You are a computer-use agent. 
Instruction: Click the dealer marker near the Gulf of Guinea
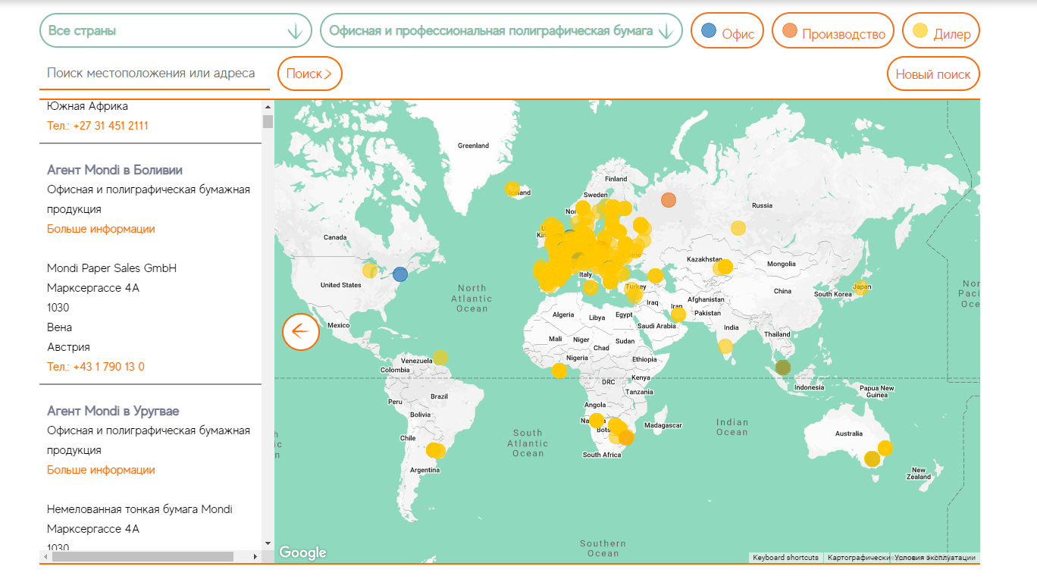[559, 371]
